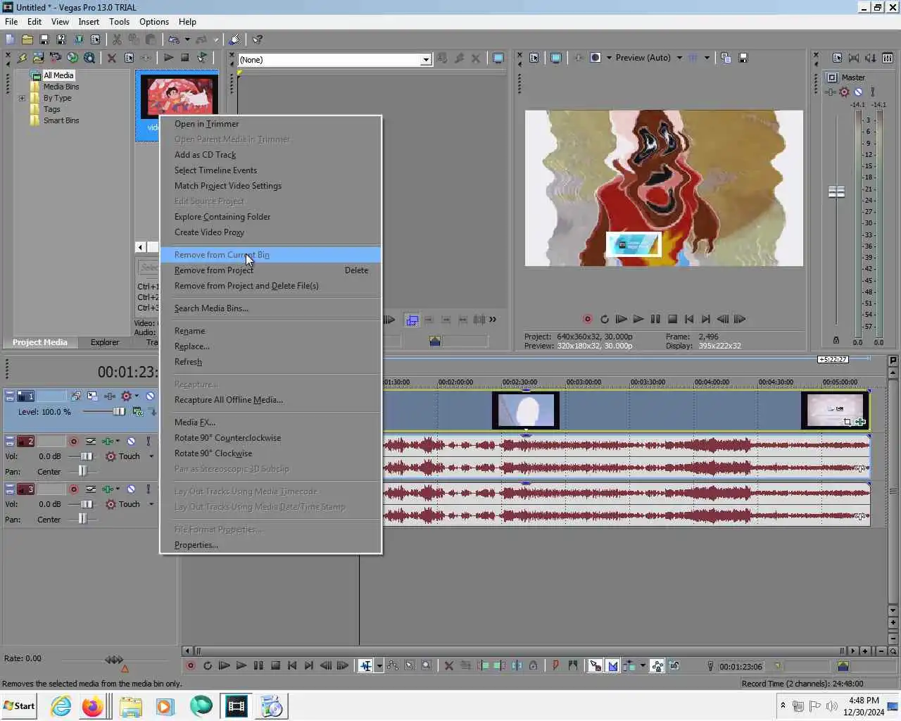Image resolution: width=901 pixels, height=721 pixels.
Task: Open Internet Explorer from the taskbar
Action: [61, 706]
